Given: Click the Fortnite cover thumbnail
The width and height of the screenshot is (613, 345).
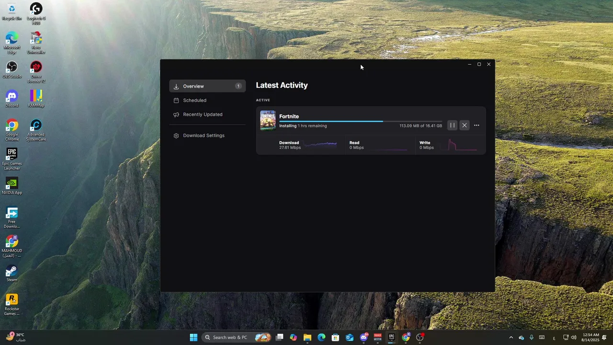Looking at the screenshot, I should click(x=268, y=120).
